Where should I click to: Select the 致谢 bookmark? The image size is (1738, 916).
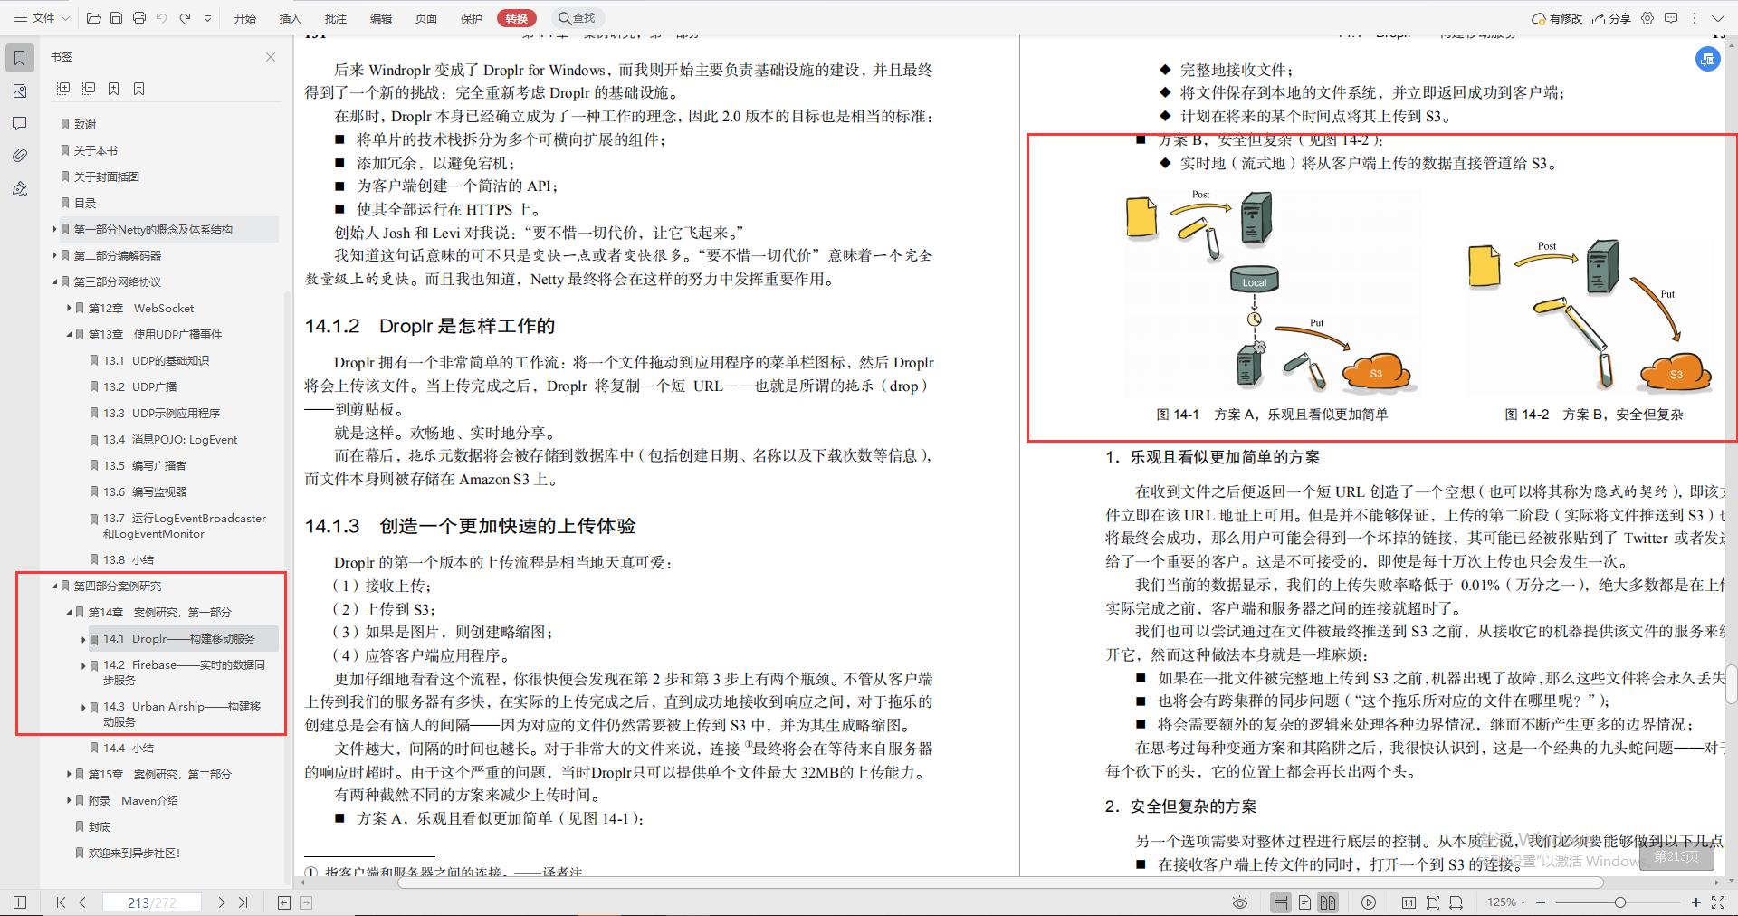pos(85,124)
